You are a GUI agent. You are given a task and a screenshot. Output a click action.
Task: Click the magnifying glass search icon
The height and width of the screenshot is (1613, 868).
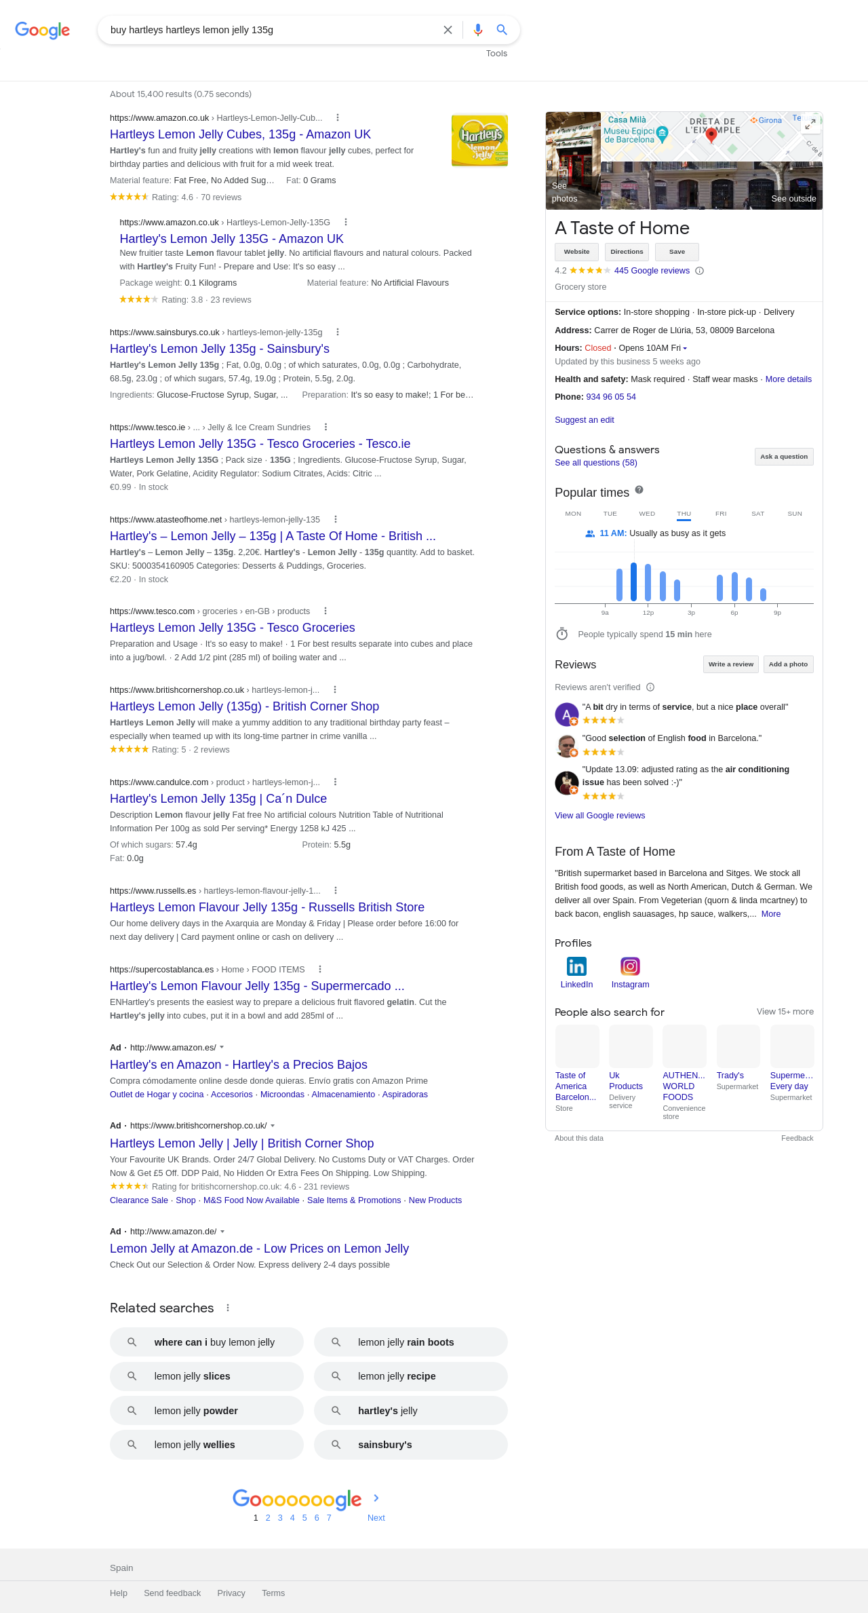pyautogui.click(x=502, y=30)
